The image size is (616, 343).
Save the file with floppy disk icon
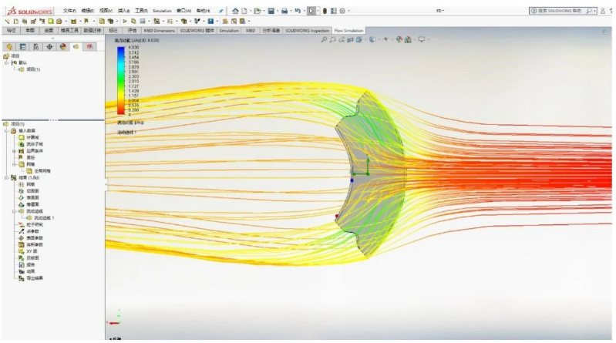(x=271, y=11)
